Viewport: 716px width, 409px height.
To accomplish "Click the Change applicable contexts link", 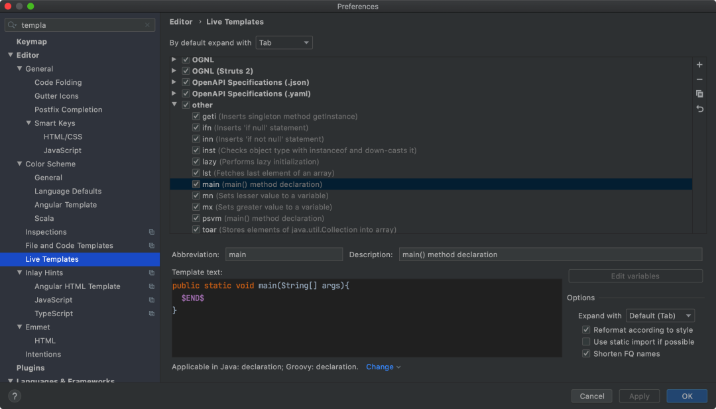I will click(x=383, y=367).
